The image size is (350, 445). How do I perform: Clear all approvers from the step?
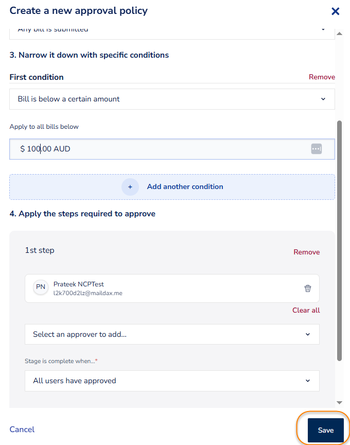pos(306,310)
